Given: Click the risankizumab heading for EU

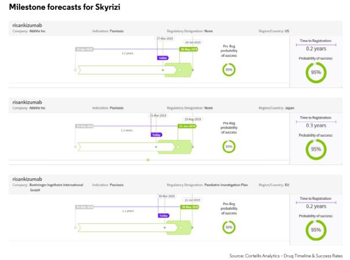Looking at the screenshot, I should 27,179.
